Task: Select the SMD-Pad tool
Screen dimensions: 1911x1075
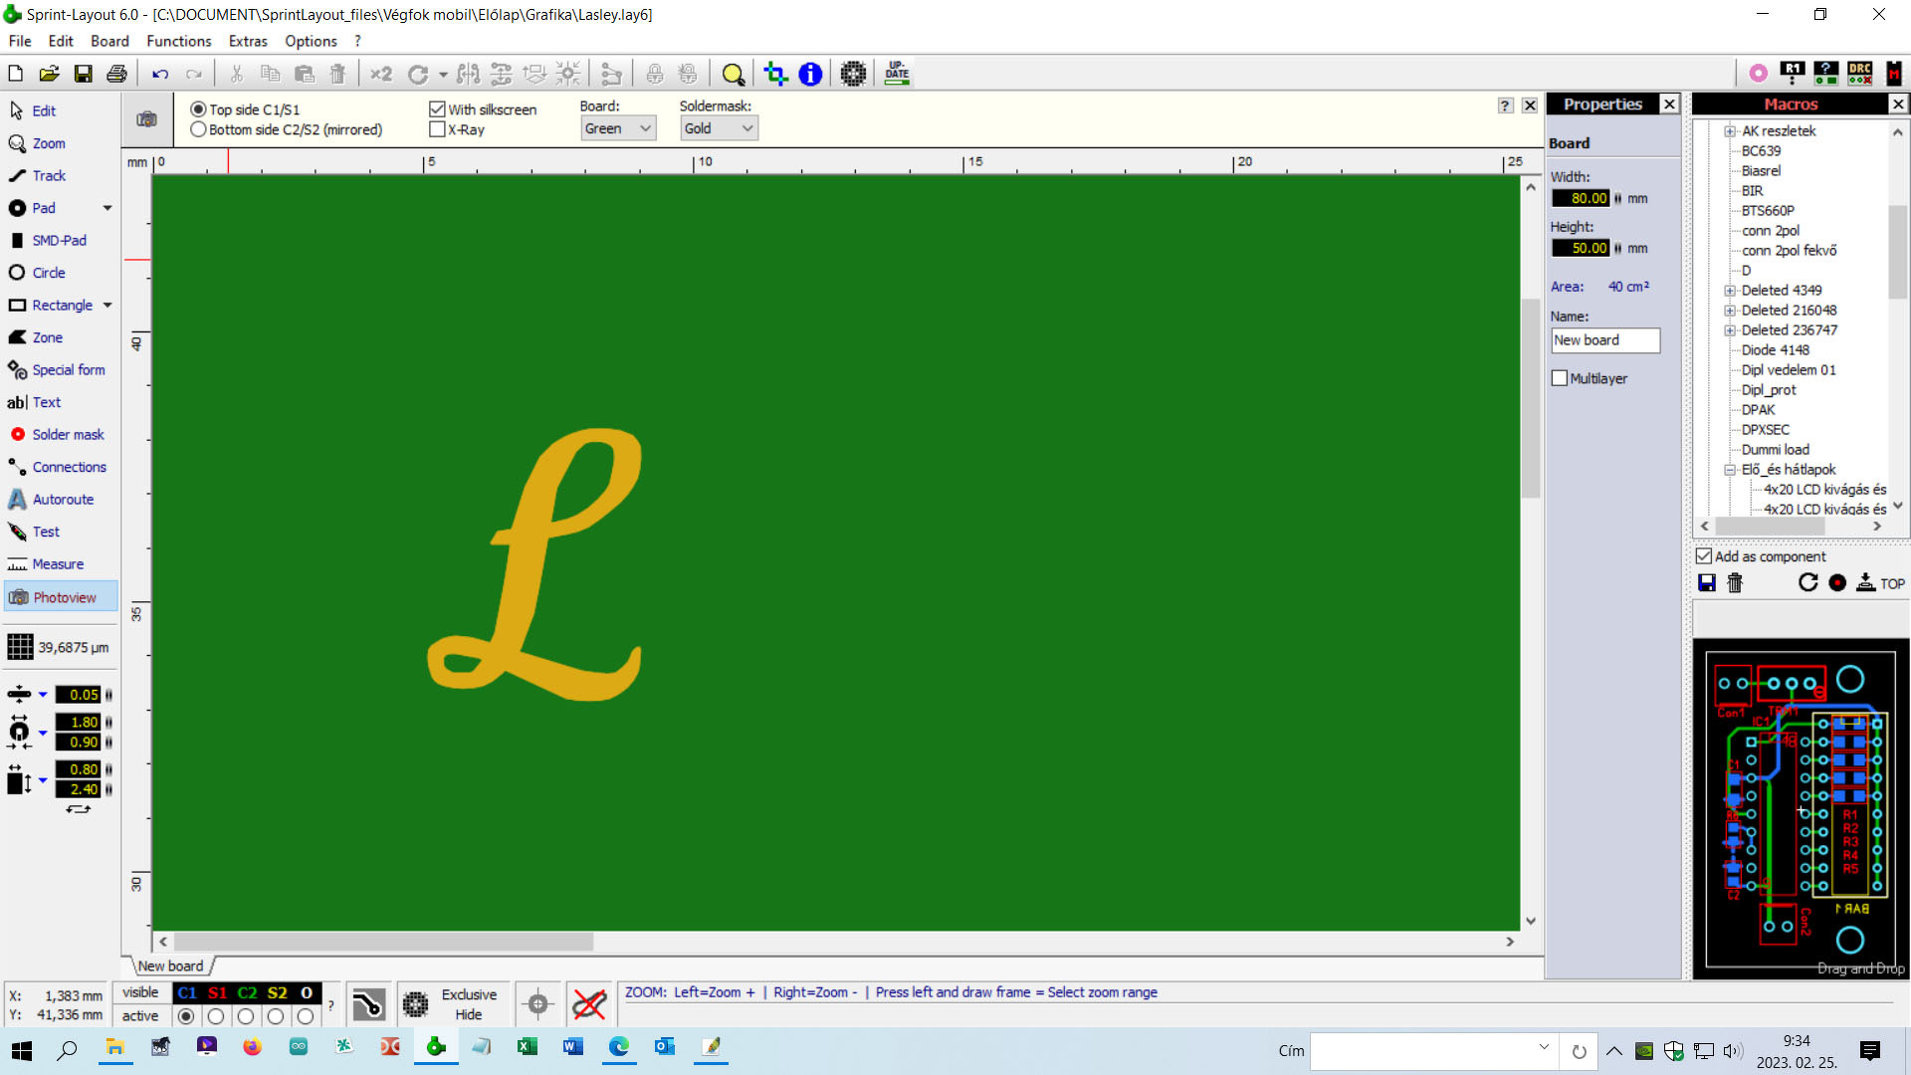Action: pos(58,241)
